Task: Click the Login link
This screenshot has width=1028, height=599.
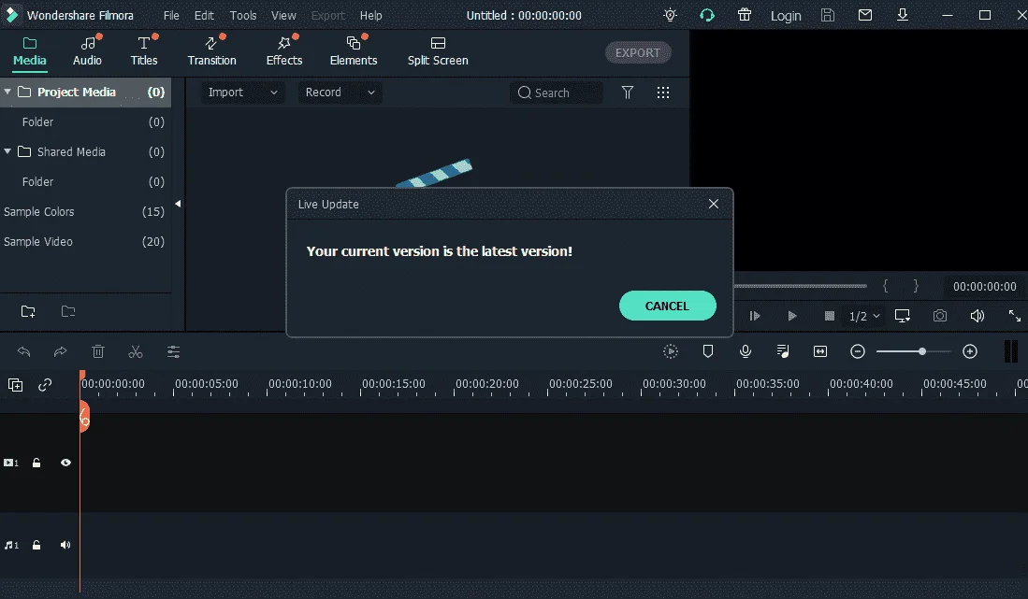Action: [x=786, y=16]
